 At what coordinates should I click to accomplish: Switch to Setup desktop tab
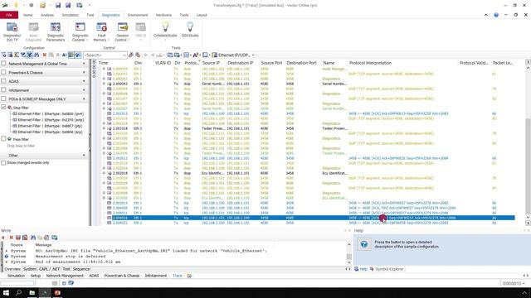[x=35, y=276]
